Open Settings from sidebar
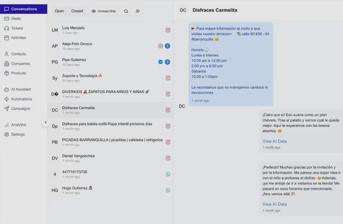Viewport: 343px width, 224px height. coord(17,134)
